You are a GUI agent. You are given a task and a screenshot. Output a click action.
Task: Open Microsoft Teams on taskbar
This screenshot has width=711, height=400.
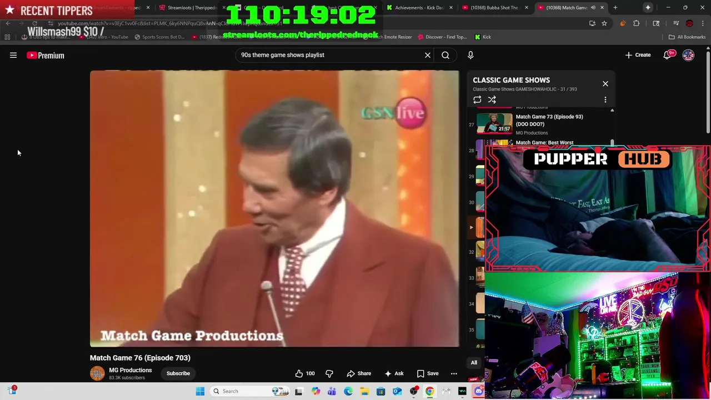pyautogui.click(x=332, y=391)
